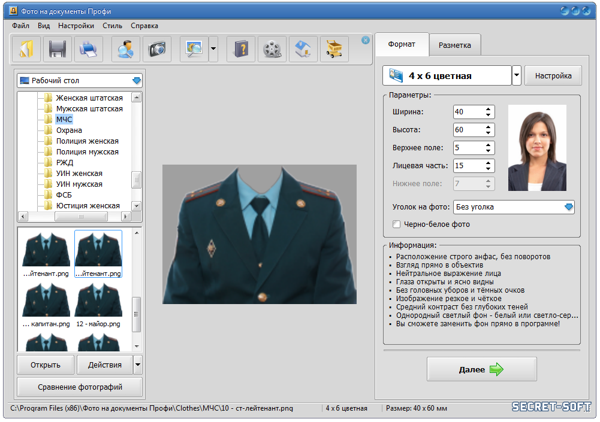This screenshot has height=422, width=600.
Task: Click the person with magnifier icon
Action: pos(125,49)
